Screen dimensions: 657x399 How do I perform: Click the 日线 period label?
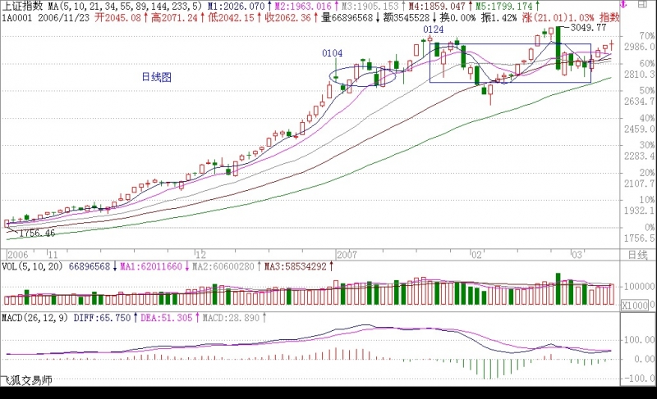click(637, 255)
